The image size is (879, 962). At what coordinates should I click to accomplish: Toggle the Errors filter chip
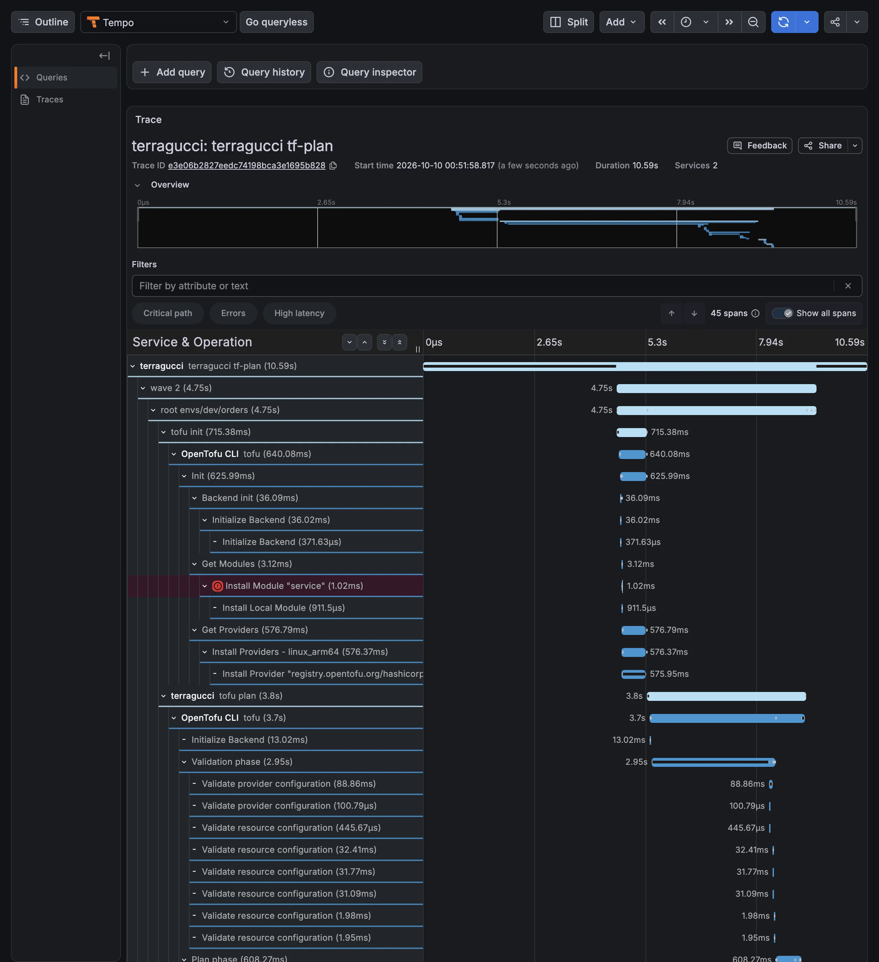233,313
